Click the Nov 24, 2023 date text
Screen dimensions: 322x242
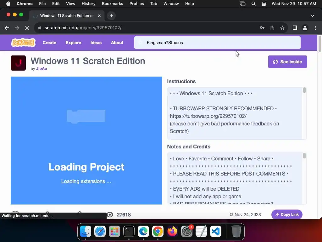tap(248, 215)
